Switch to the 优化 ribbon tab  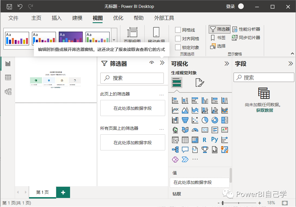pyautogui.click(x=118, y=18)
